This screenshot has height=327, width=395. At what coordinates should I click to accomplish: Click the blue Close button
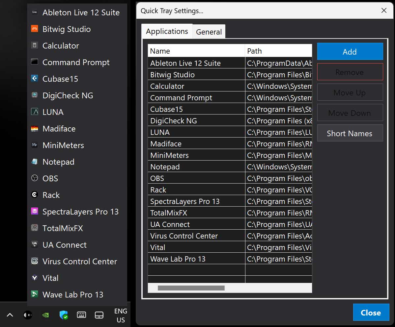371,312
